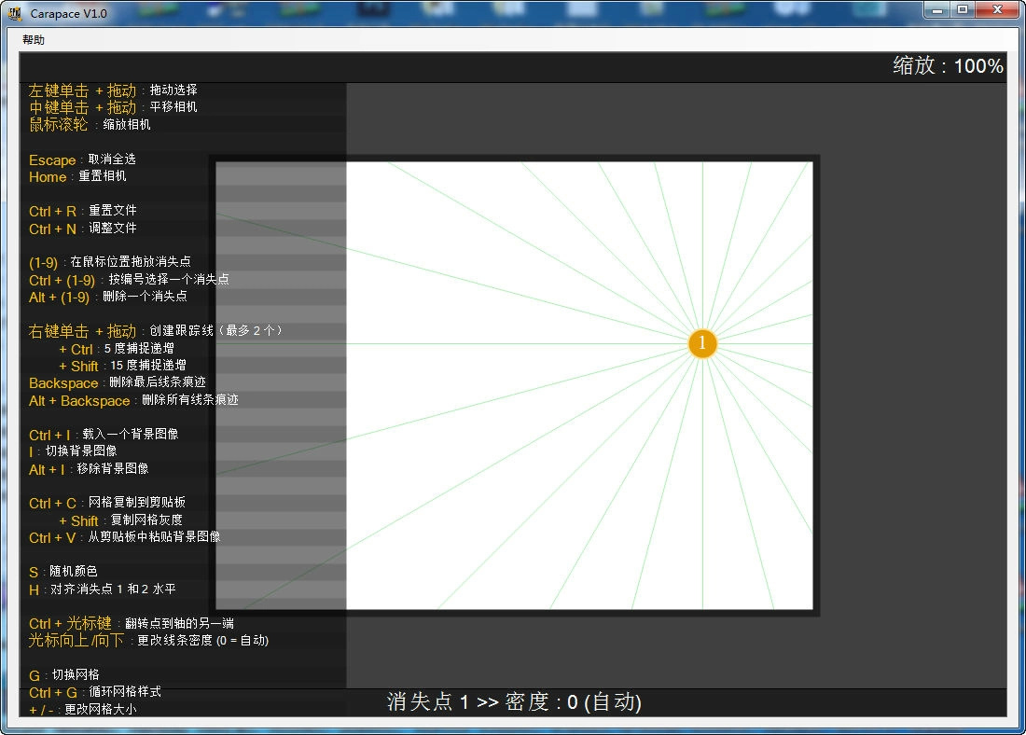
Task: Click the 网格复制到剪贴板 line
Action: click(x=107, y=503)
